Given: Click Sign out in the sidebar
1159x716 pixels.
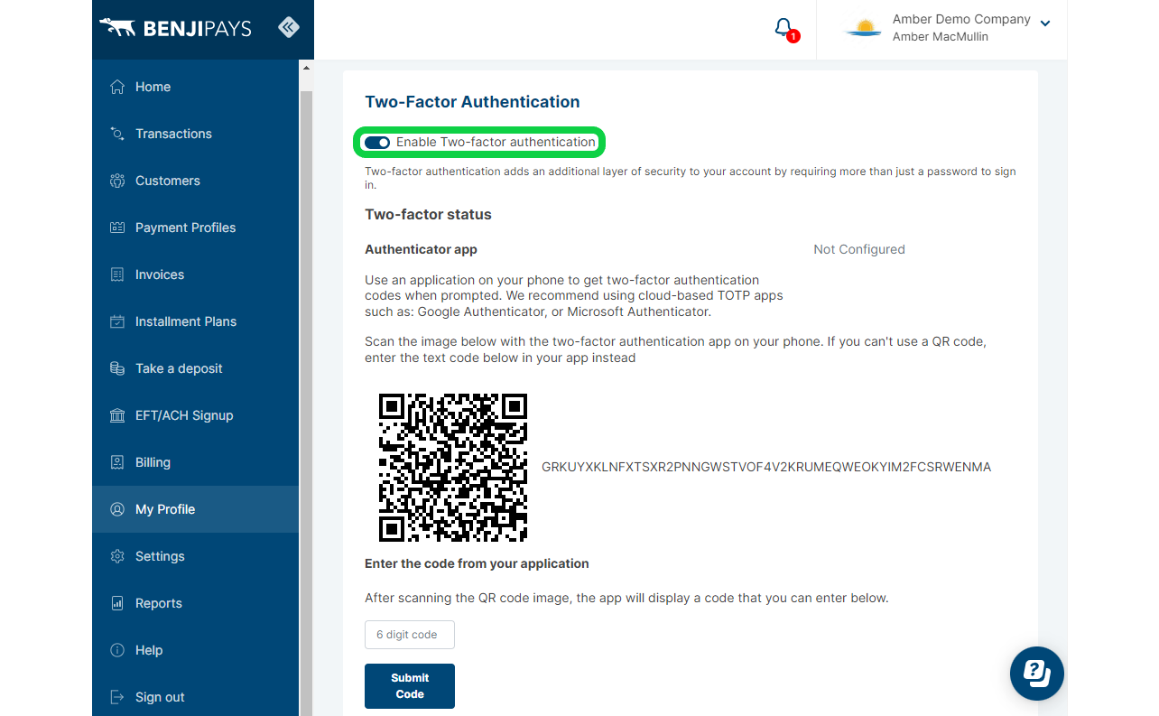Looking at the screenshot, I should pos(195,695).
